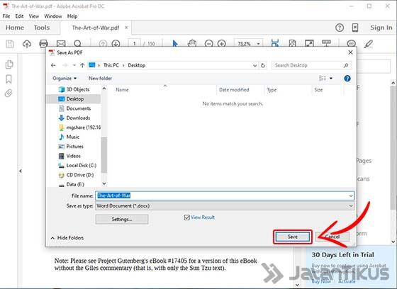Viewport: 397px width, 289px height.
Task: Open the bookmarks panel icon
Action: tap(9, 79)
